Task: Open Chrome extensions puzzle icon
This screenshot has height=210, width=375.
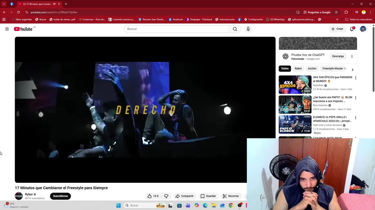Action: point(346,12)
